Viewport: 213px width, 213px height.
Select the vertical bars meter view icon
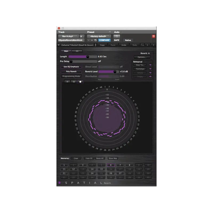coord(67,82)
